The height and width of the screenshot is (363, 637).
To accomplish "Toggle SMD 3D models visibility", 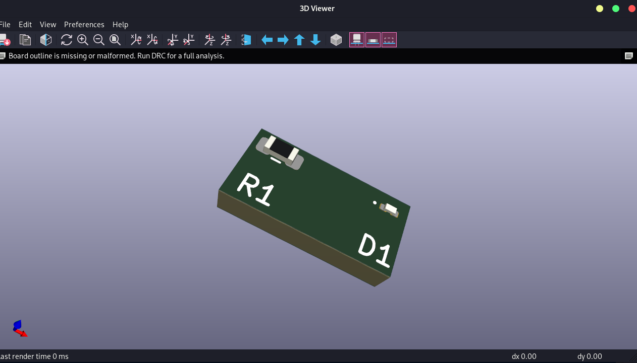I will point(373,40).
